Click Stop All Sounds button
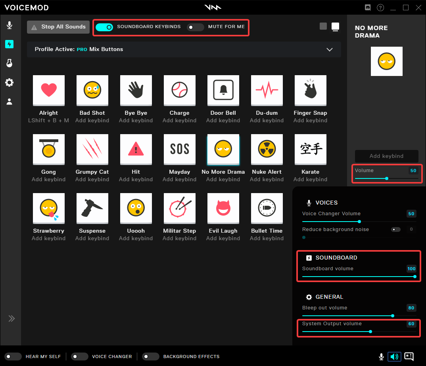Screen dimensions: 426x366 tap(58, 27)
